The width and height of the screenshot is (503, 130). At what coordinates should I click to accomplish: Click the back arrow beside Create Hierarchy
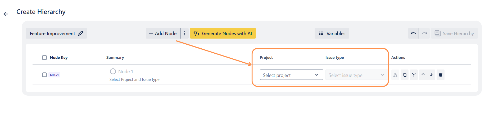tap(6, 14)
